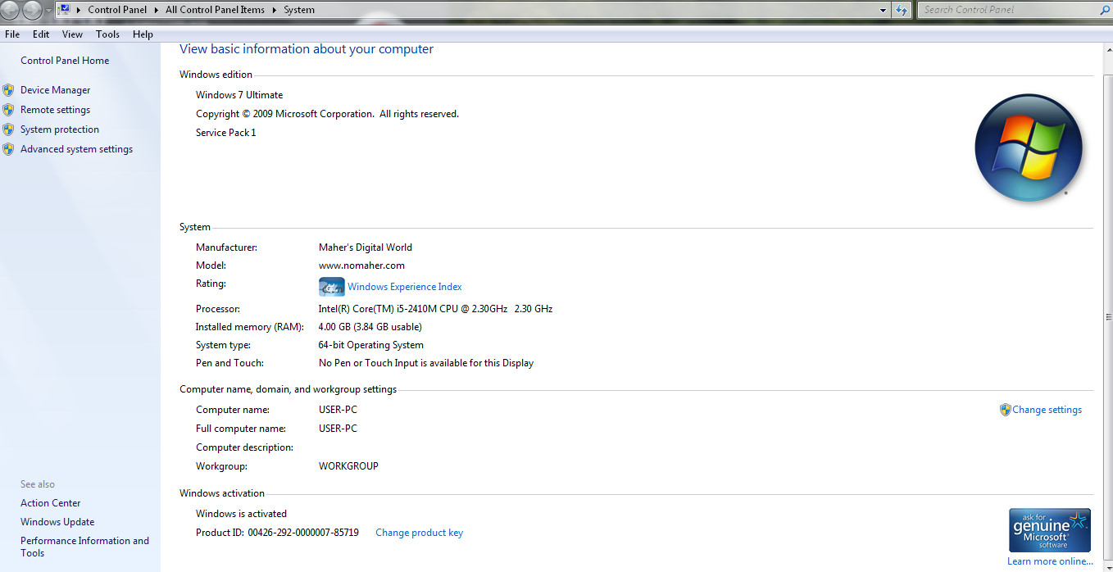Click the computer icon in address bar
This screenshot has width=1113, height=572.
[x=63, y=10]
